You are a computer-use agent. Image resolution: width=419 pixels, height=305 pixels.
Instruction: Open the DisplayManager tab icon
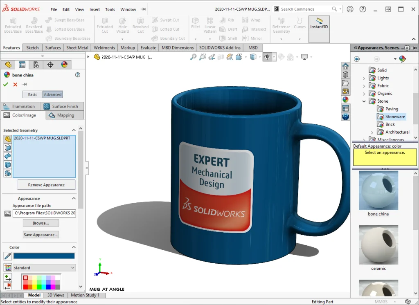pos(64,65)
